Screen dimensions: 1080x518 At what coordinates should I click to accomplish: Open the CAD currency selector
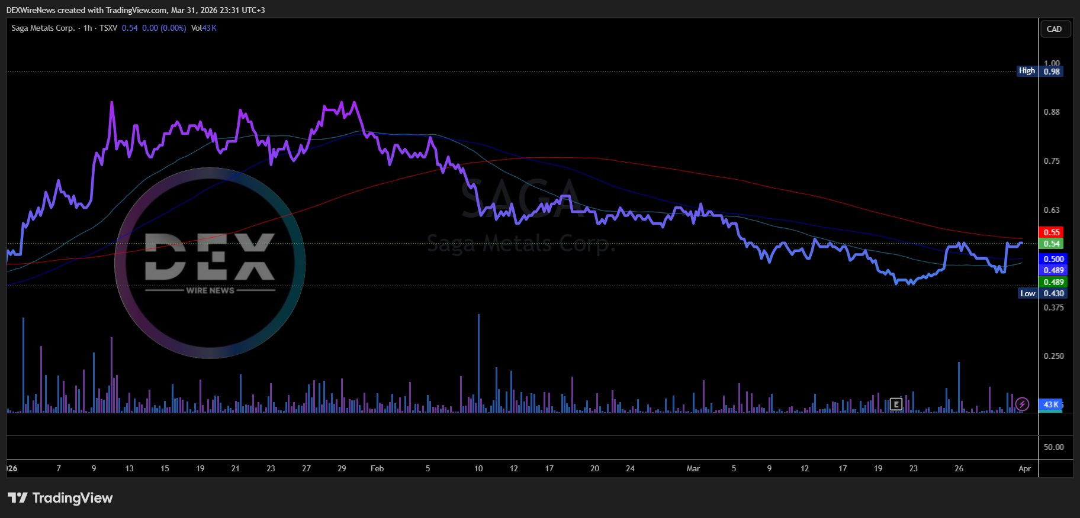[1054, 29]
